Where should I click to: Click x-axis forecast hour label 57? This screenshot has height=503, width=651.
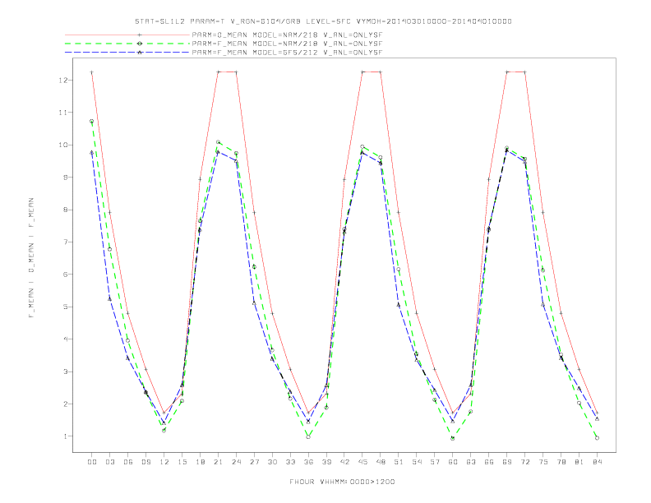pos(435,462)
